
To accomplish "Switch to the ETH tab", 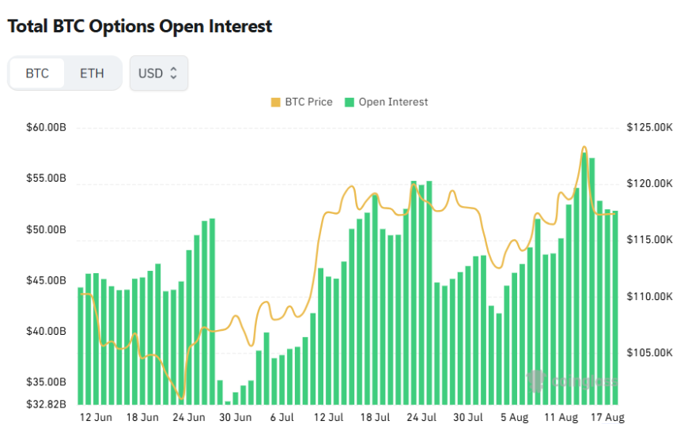I will pos(92,73).
